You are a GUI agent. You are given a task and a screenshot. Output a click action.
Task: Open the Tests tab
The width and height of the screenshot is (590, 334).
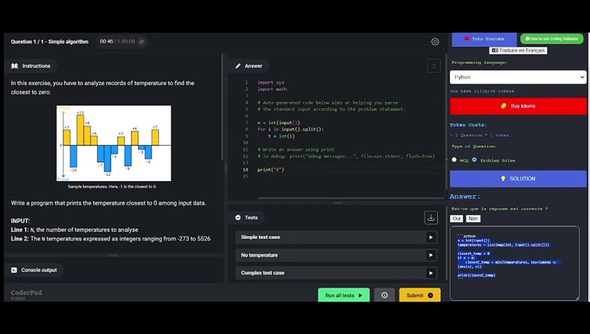click(x=246, y=218)
